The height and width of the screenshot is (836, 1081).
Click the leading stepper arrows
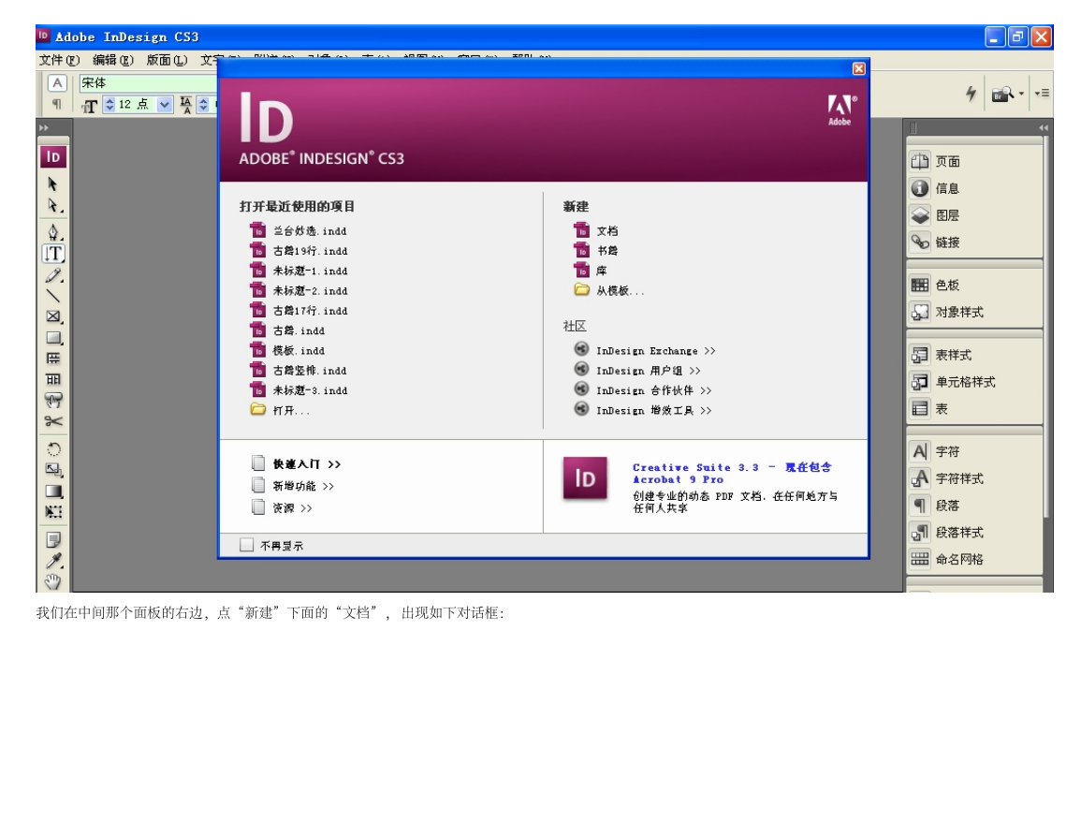pos(203,104)
